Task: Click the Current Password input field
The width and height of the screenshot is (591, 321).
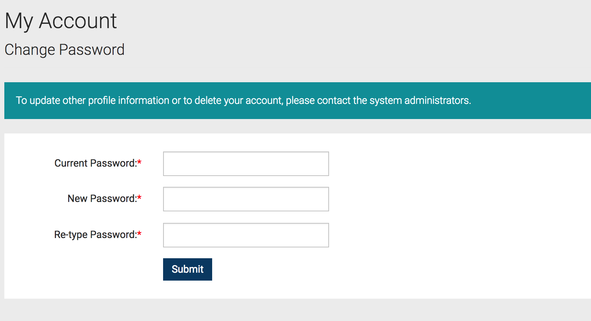Action: 246,163
